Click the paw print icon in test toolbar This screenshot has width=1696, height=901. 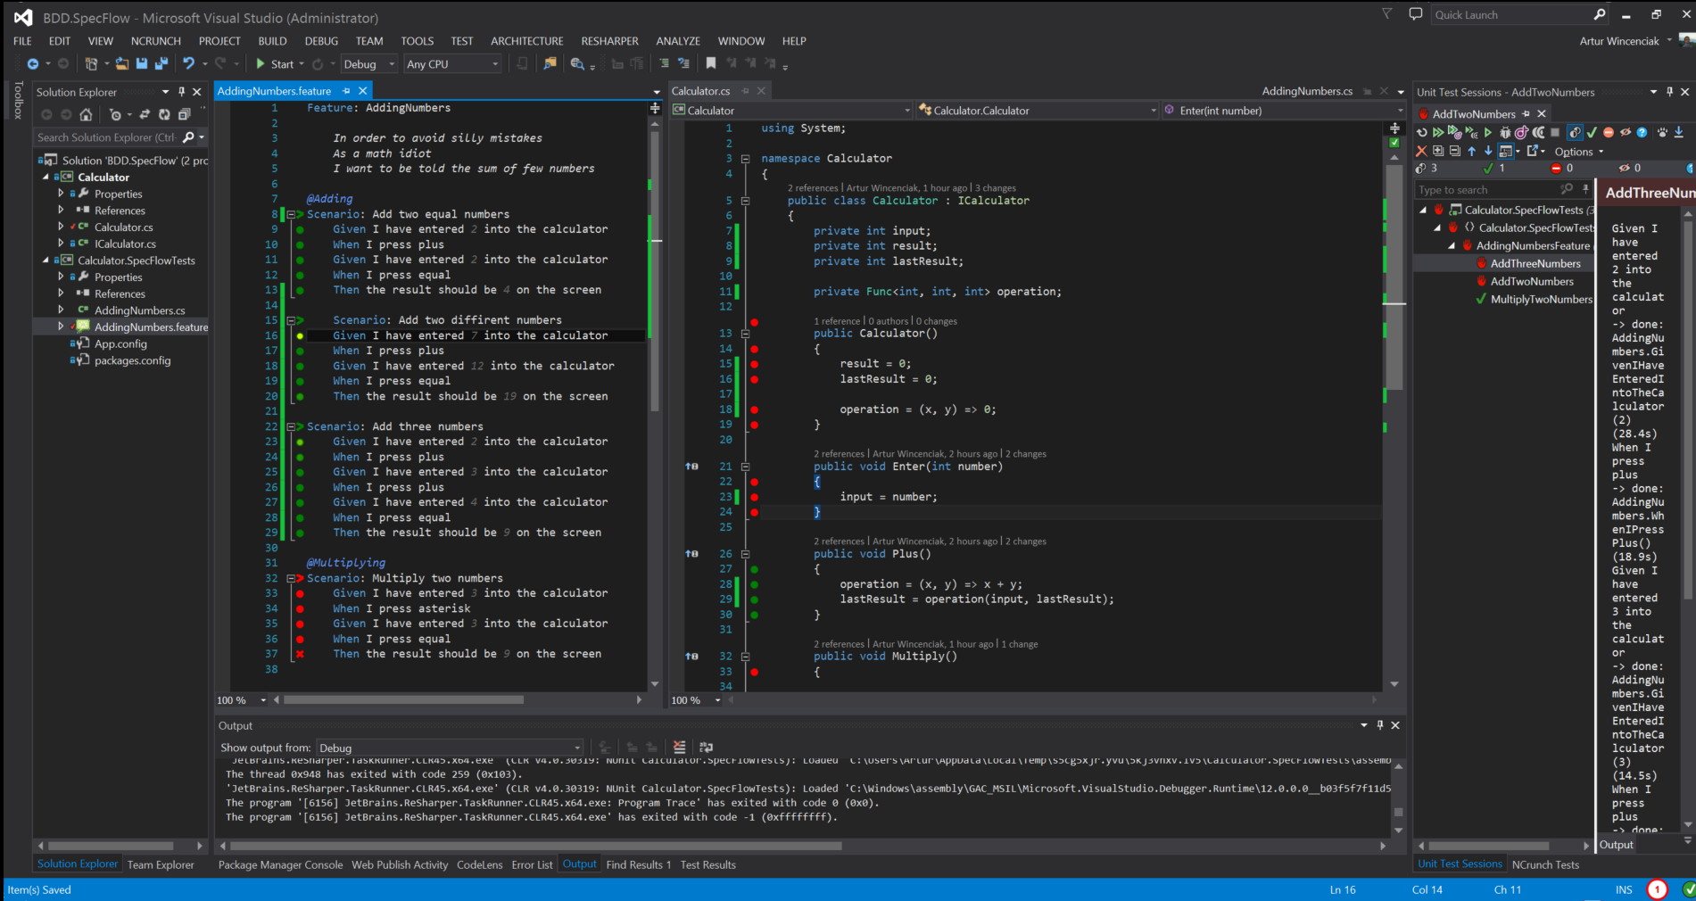1661,132
